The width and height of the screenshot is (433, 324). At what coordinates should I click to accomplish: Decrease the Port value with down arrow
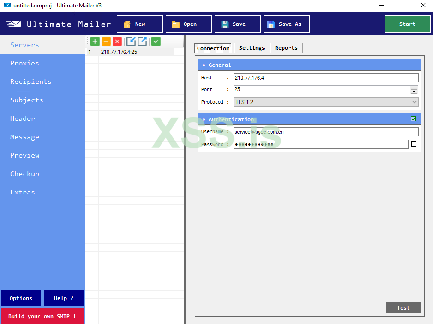coord(414,92)
